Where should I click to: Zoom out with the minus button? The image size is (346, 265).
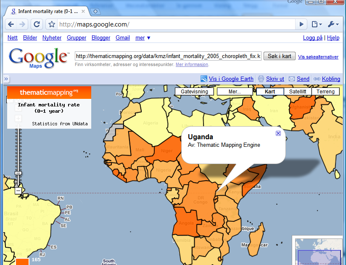(18, 191)
